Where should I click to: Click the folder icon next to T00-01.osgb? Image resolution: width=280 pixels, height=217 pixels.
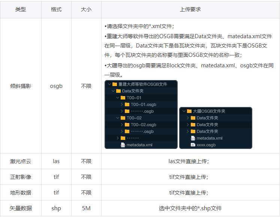(x=127, y=104)
